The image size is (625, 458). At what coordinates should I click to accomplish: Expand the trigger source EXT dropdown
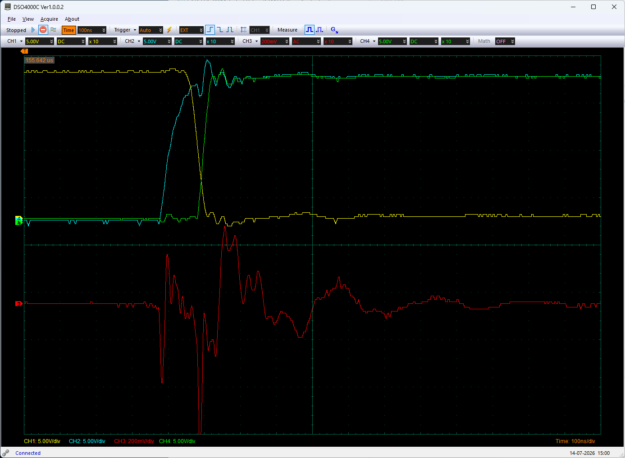(191, 30)
